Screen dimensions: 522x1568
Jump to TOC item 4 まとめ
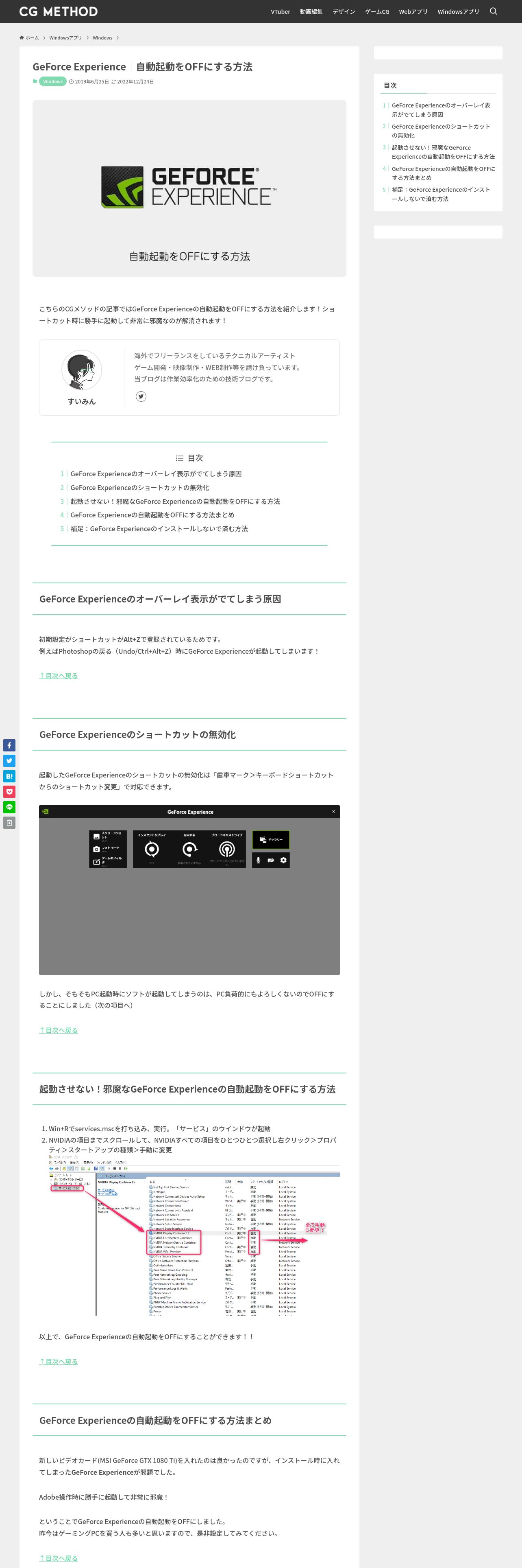(x=152, y=515)
